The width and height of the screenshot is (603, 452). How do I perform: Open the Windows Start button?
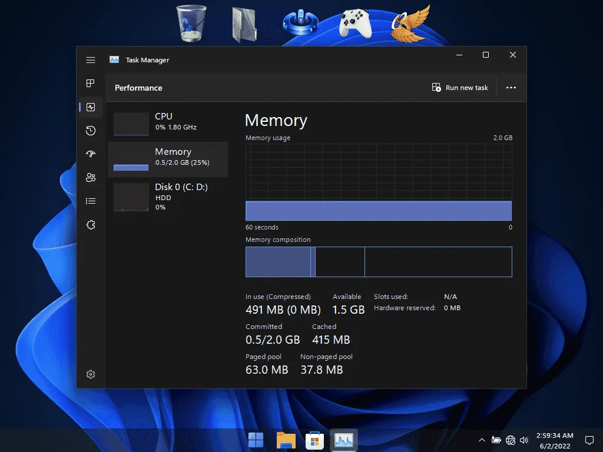tap(256, 440)
